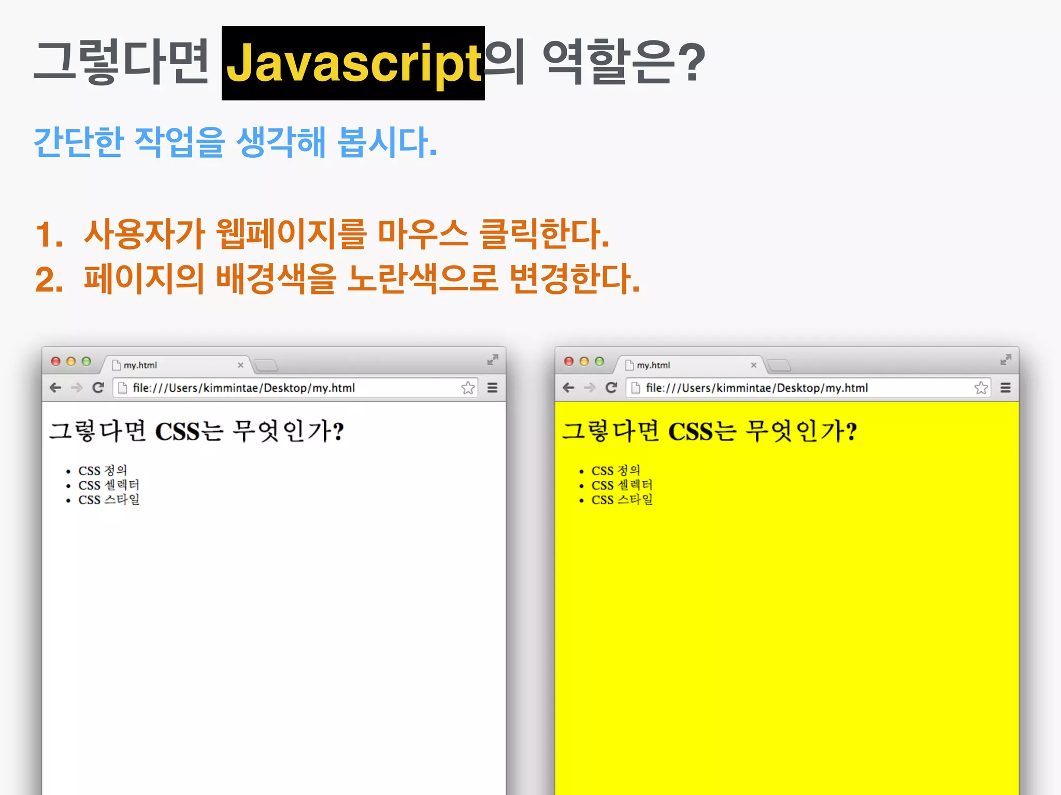Open a new tab in the yellow browser
1061x795 pixels.
point(779,366)
